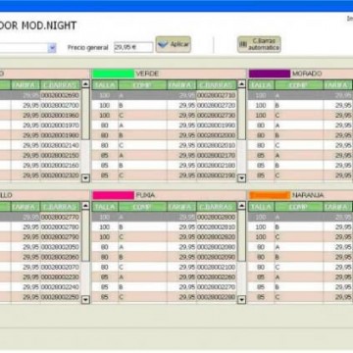
Task: Select barcode cell 00028002820
Action: [x=217, y=237]
